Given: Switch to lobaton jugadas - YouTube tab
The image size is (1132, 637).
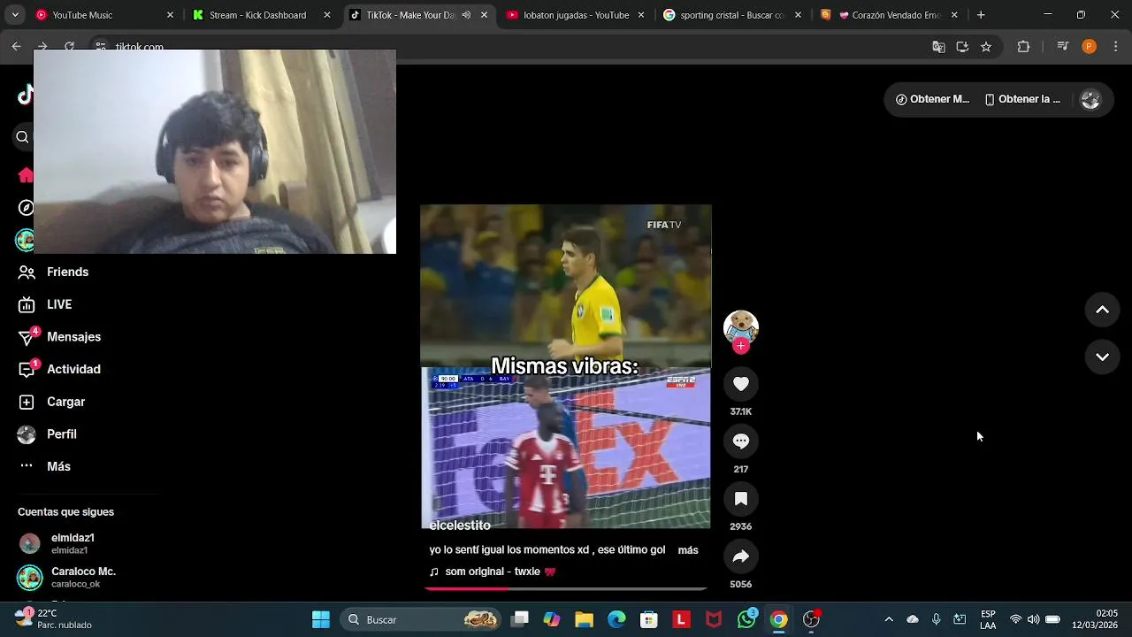Looking at the screenshot, I should [x=576, y=15].
